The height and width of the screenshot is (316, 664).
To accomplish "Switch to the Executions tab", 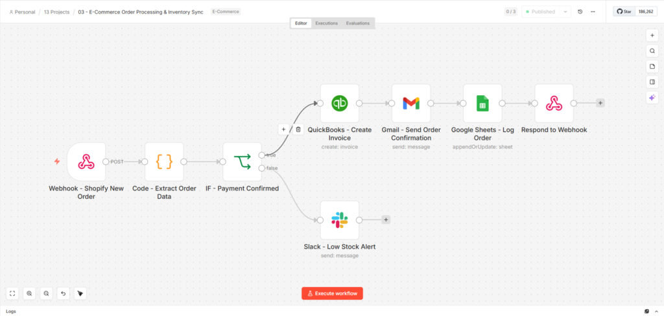I will pyautogui.click(x=327, y=23).
